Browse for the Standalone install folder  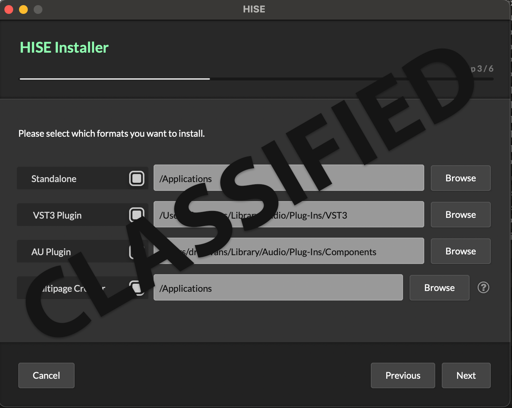coord(461,178)
